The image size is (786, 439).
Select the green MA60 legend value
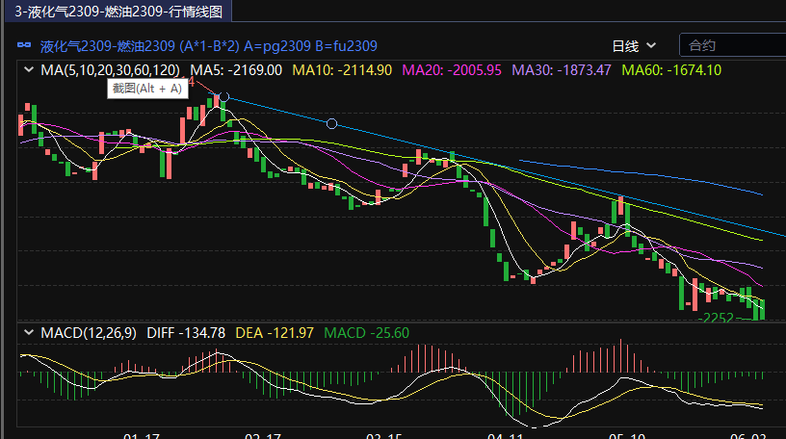671,70
